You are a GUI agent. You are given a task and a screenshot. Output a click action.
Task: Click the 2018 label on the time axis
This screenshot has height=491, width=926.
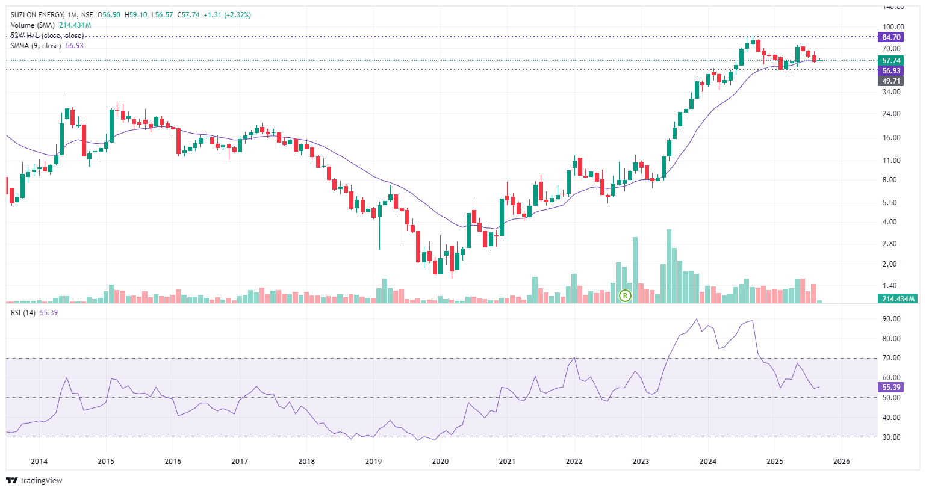(306, 462)
